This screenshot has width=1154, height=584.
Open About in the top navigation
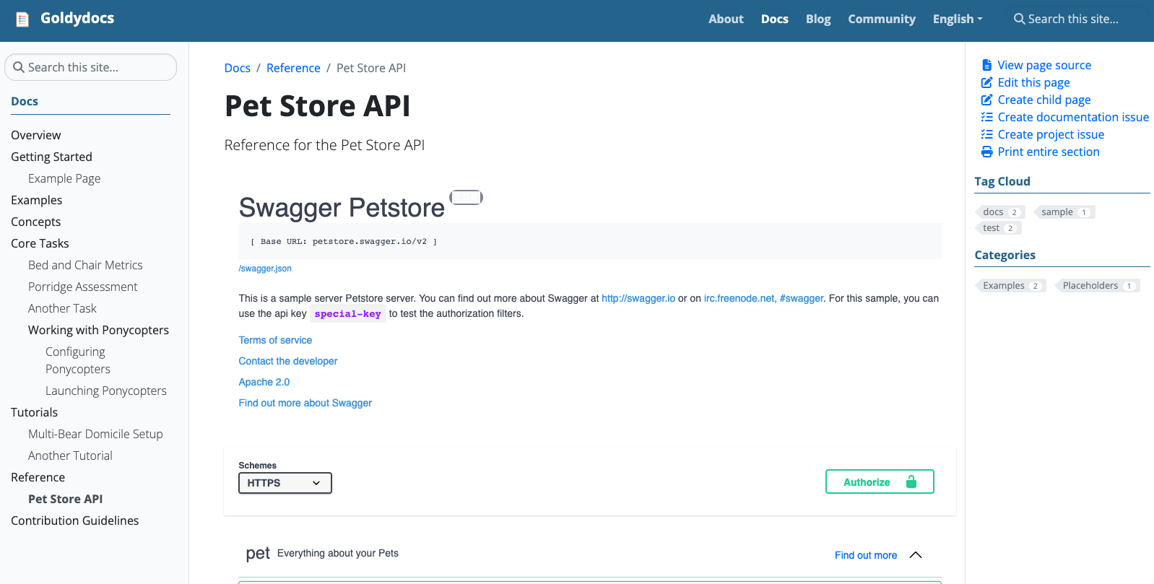726,19
